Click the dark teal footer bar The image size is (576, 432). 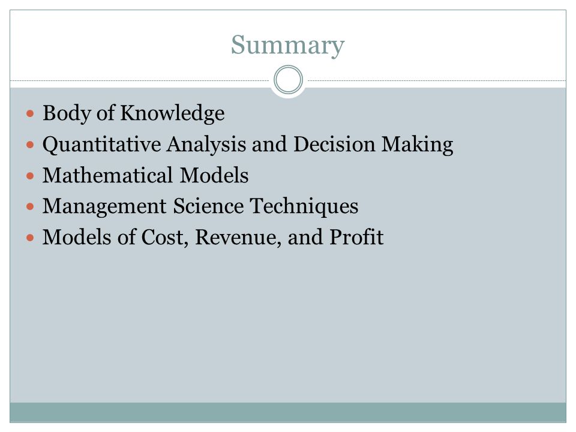pyautogui.click(x=288, y=412)
